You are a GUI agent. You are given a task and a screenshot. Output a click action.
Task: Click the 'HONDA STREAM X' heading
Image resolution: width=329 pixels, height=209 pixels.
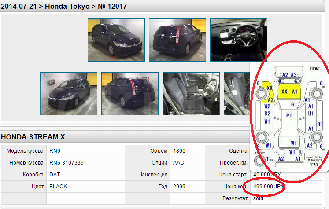tap(33, 137)
